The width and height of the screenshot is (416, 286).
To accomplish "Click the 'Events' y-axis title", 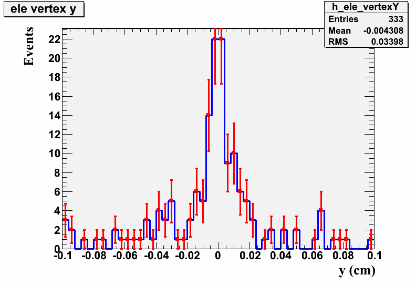I will (x=29, y=46).
